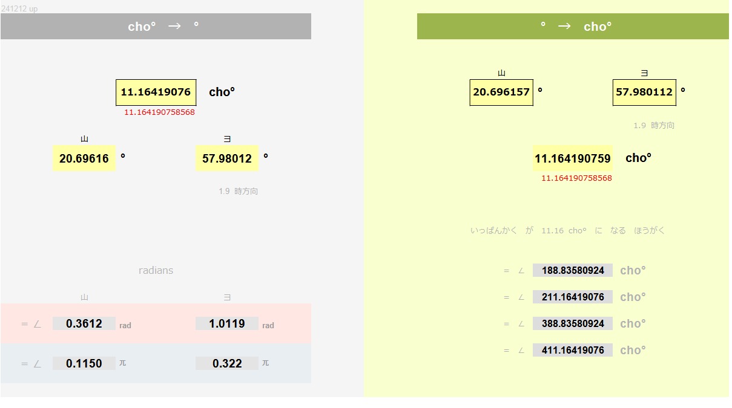Select the green "° → cho°" header bar
Viewport: 732px width, 408px height.
573,27
